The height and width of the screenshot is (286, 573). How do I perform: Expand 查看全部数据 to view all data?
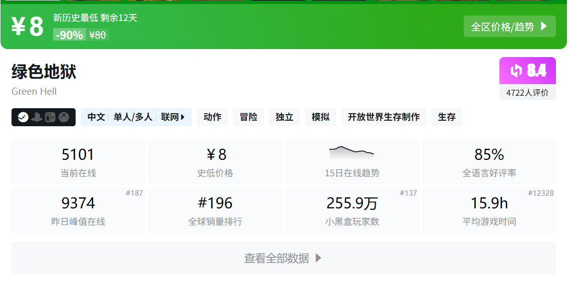tap(283, 258)
